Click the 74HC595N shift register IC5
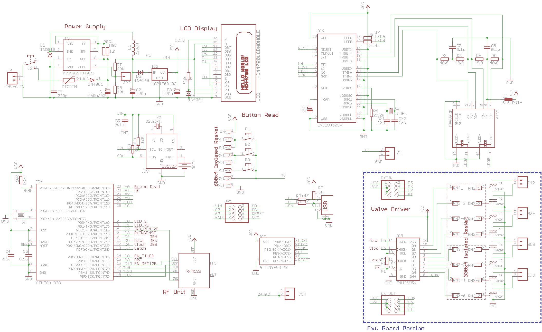This screenshot has width=542, height=332. [408, 259]
